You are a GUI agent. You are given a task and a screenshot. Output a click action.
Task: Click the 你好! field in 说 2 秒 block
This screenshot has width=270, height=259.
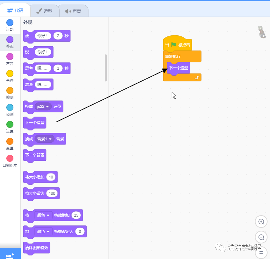click(x=43, y=36)
